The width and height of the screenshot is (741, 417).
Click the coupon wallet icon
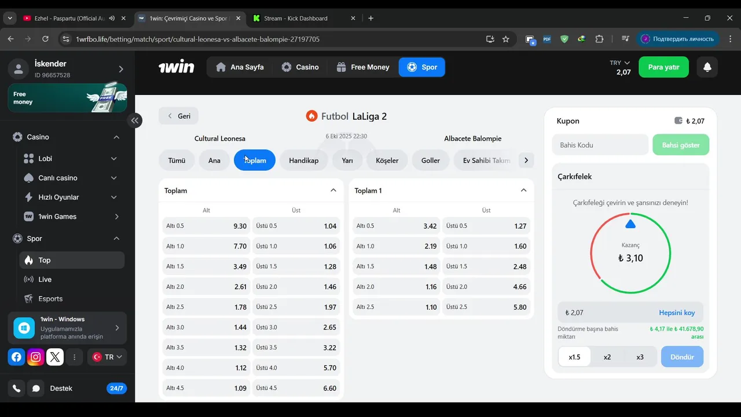[x=678, y=121]
